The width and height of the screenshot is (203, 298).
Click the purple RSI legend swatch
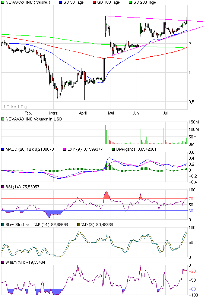pyautogui.click(x=3, y=187)
